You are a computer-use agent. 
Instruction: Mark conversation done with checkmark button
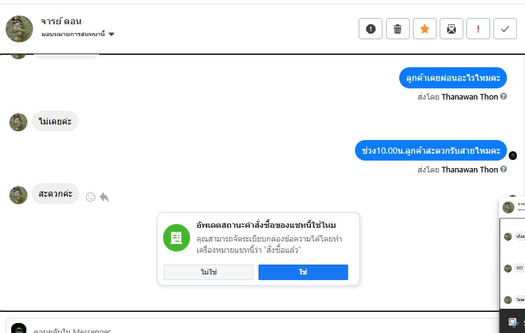point(505,29)
